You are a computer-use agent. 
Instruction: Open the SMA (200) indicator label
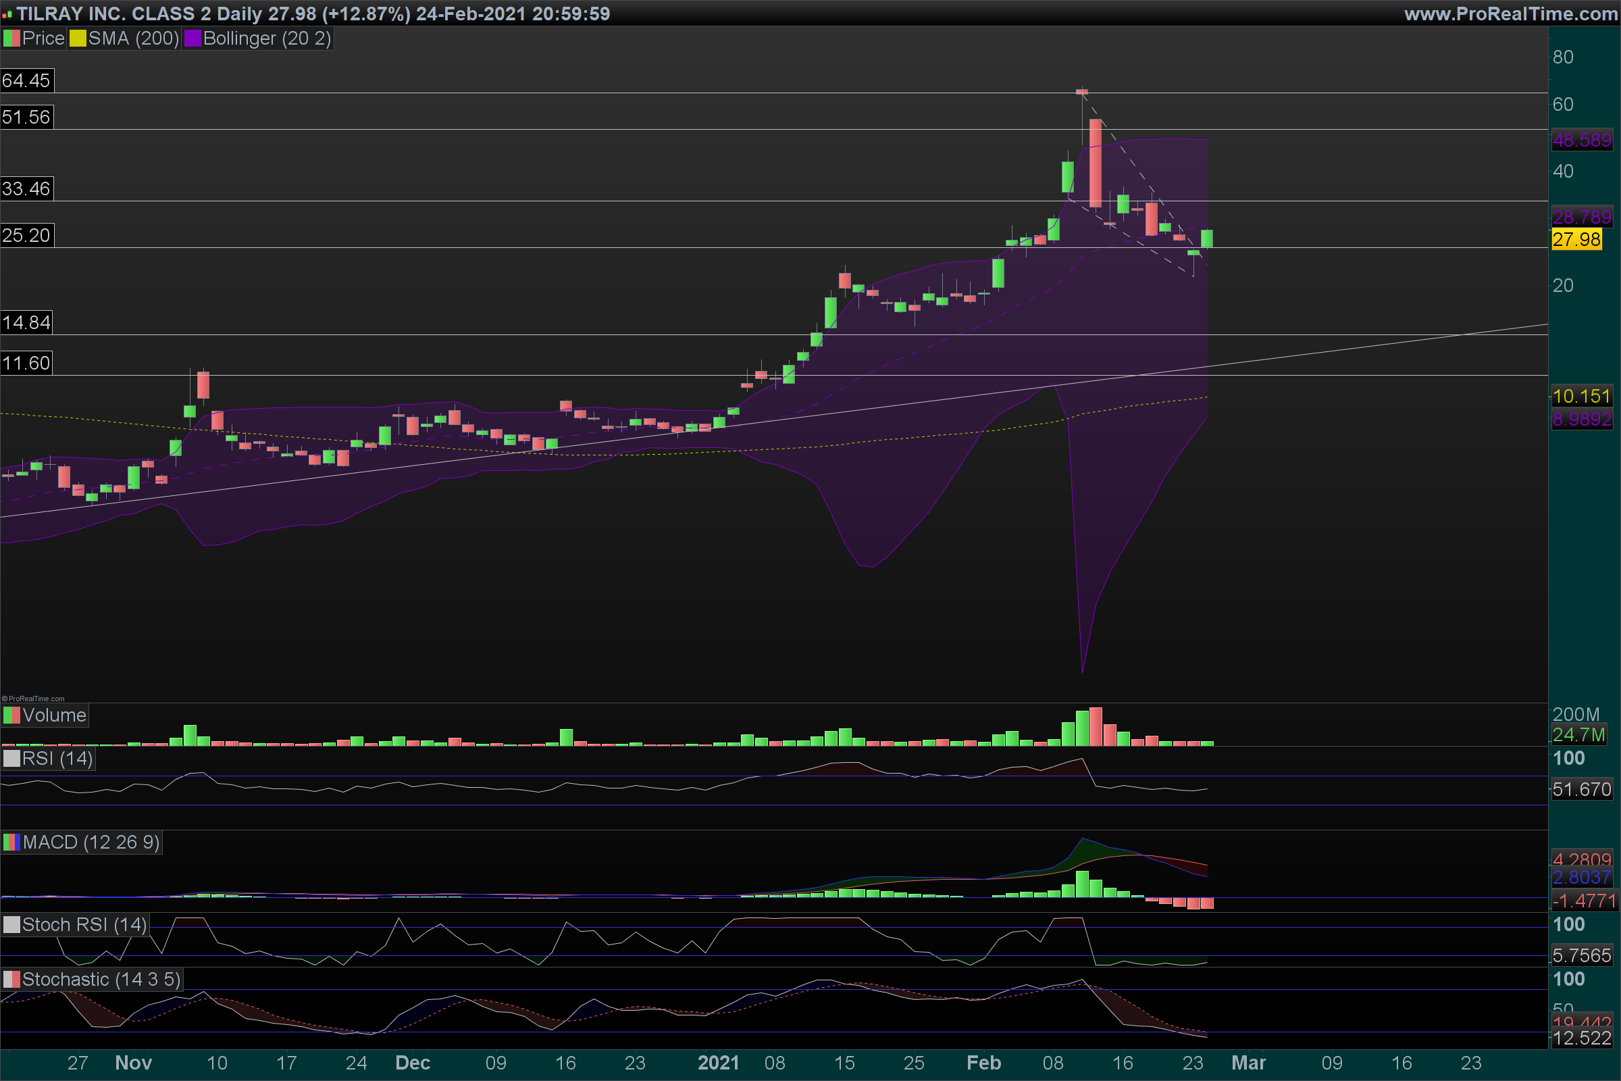pyautogui.click(x=134, y=39)
